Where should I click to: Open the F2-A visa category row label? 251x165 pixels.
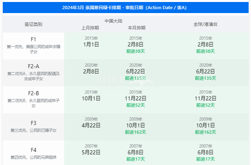coord(33,66)
